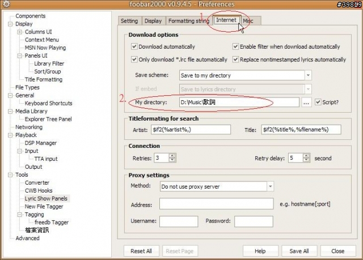Click the My directory path field
Viewport: 363px width, 260px height.
coord(239,102)
